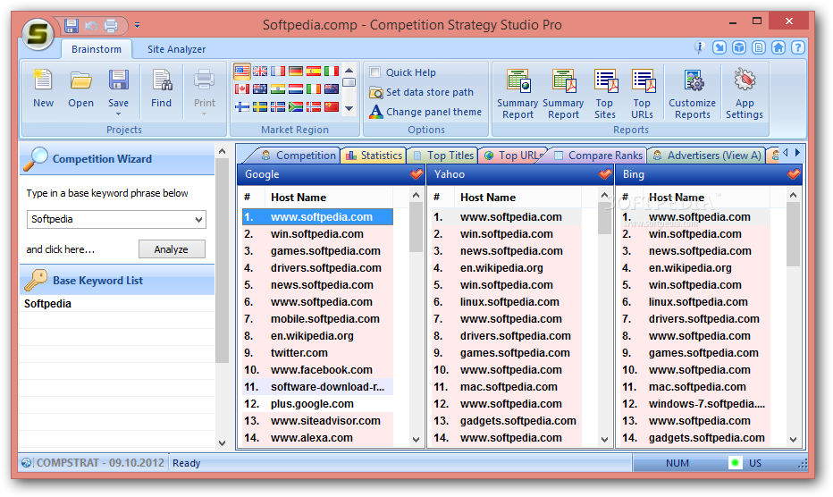Enable the Quick Help checkbox

(375, 72)
